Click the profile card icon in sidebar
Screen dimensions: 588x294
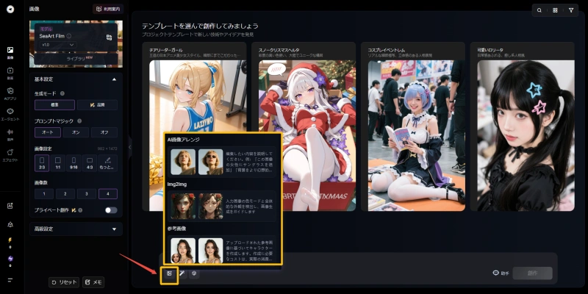[10, 206]
